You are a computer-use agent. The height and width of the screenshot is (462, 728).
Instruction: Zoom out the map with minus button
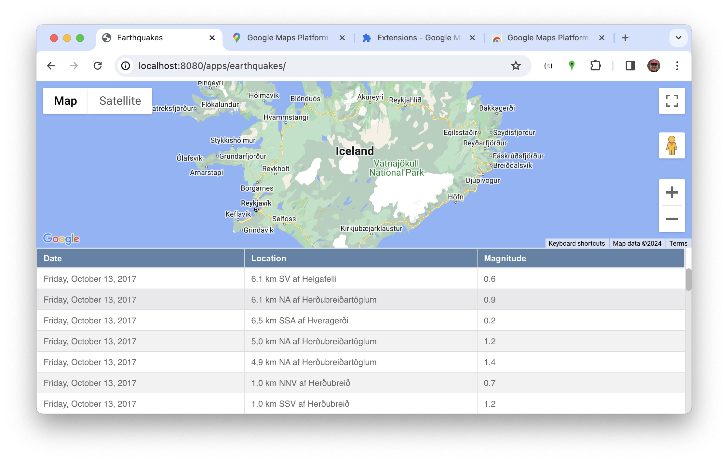point(672,219)
